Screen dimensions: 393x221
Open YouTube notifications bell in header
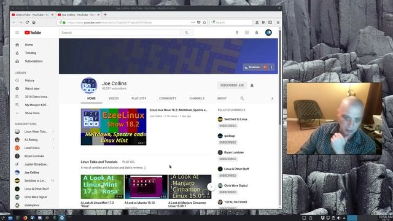[257, 33]
